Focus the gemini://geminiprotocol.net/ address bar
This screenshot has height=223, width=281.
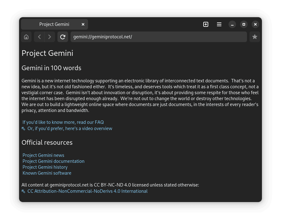point(159,37)
